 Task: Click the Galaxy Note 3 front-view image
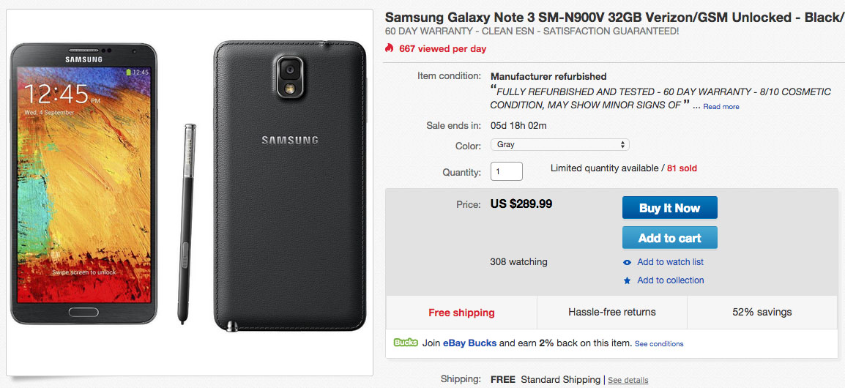point(84,183)
